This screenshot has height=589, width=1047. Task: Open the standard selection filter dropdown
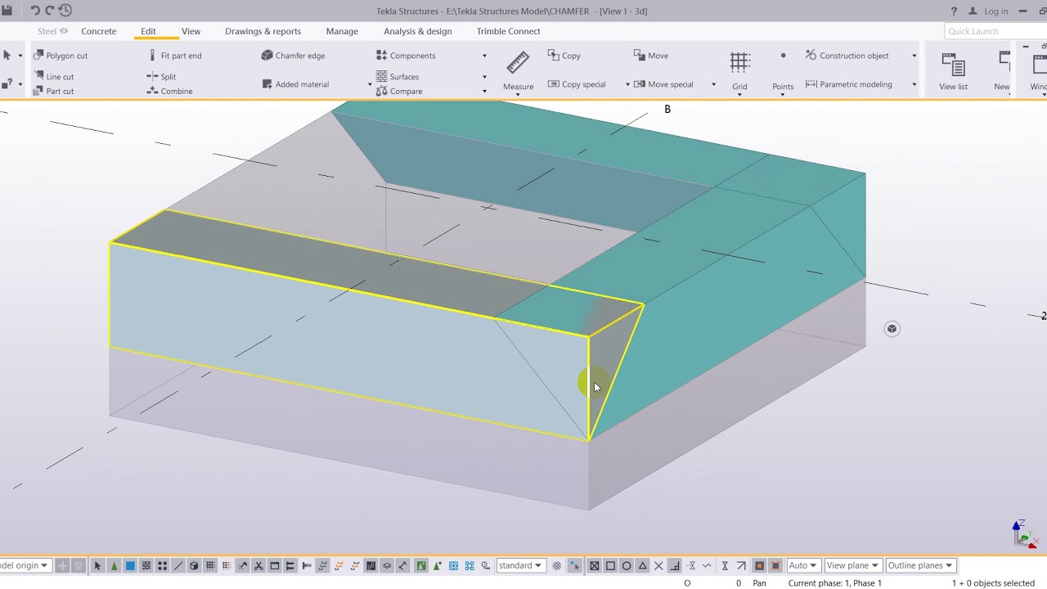(x=520, y=565)
